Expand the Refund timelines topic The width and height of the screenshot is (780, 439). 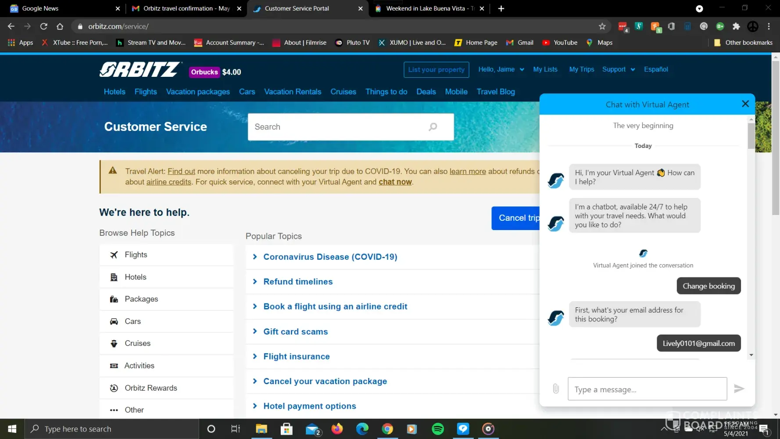298,282
